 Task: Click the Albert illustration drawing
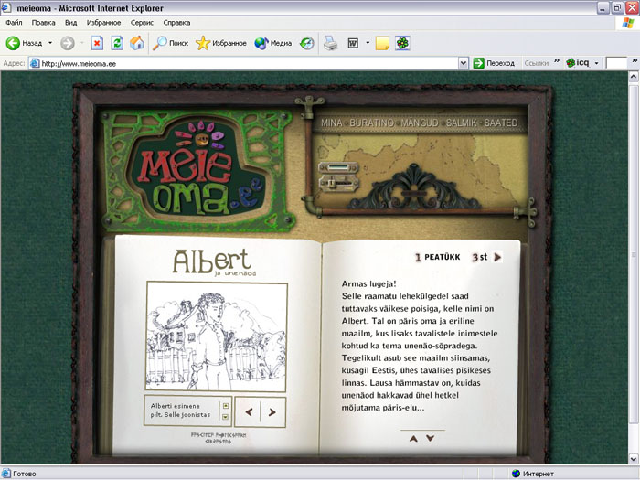tap(217, 336)
